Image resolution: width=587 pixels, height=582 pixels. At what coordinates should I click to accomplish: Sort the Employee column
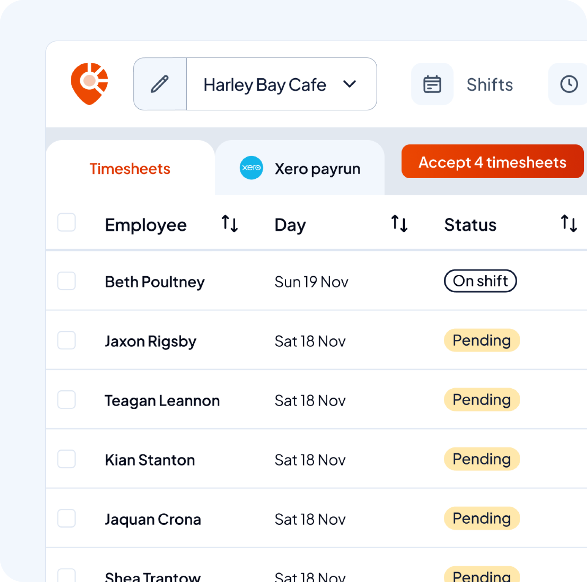point(230,224)
